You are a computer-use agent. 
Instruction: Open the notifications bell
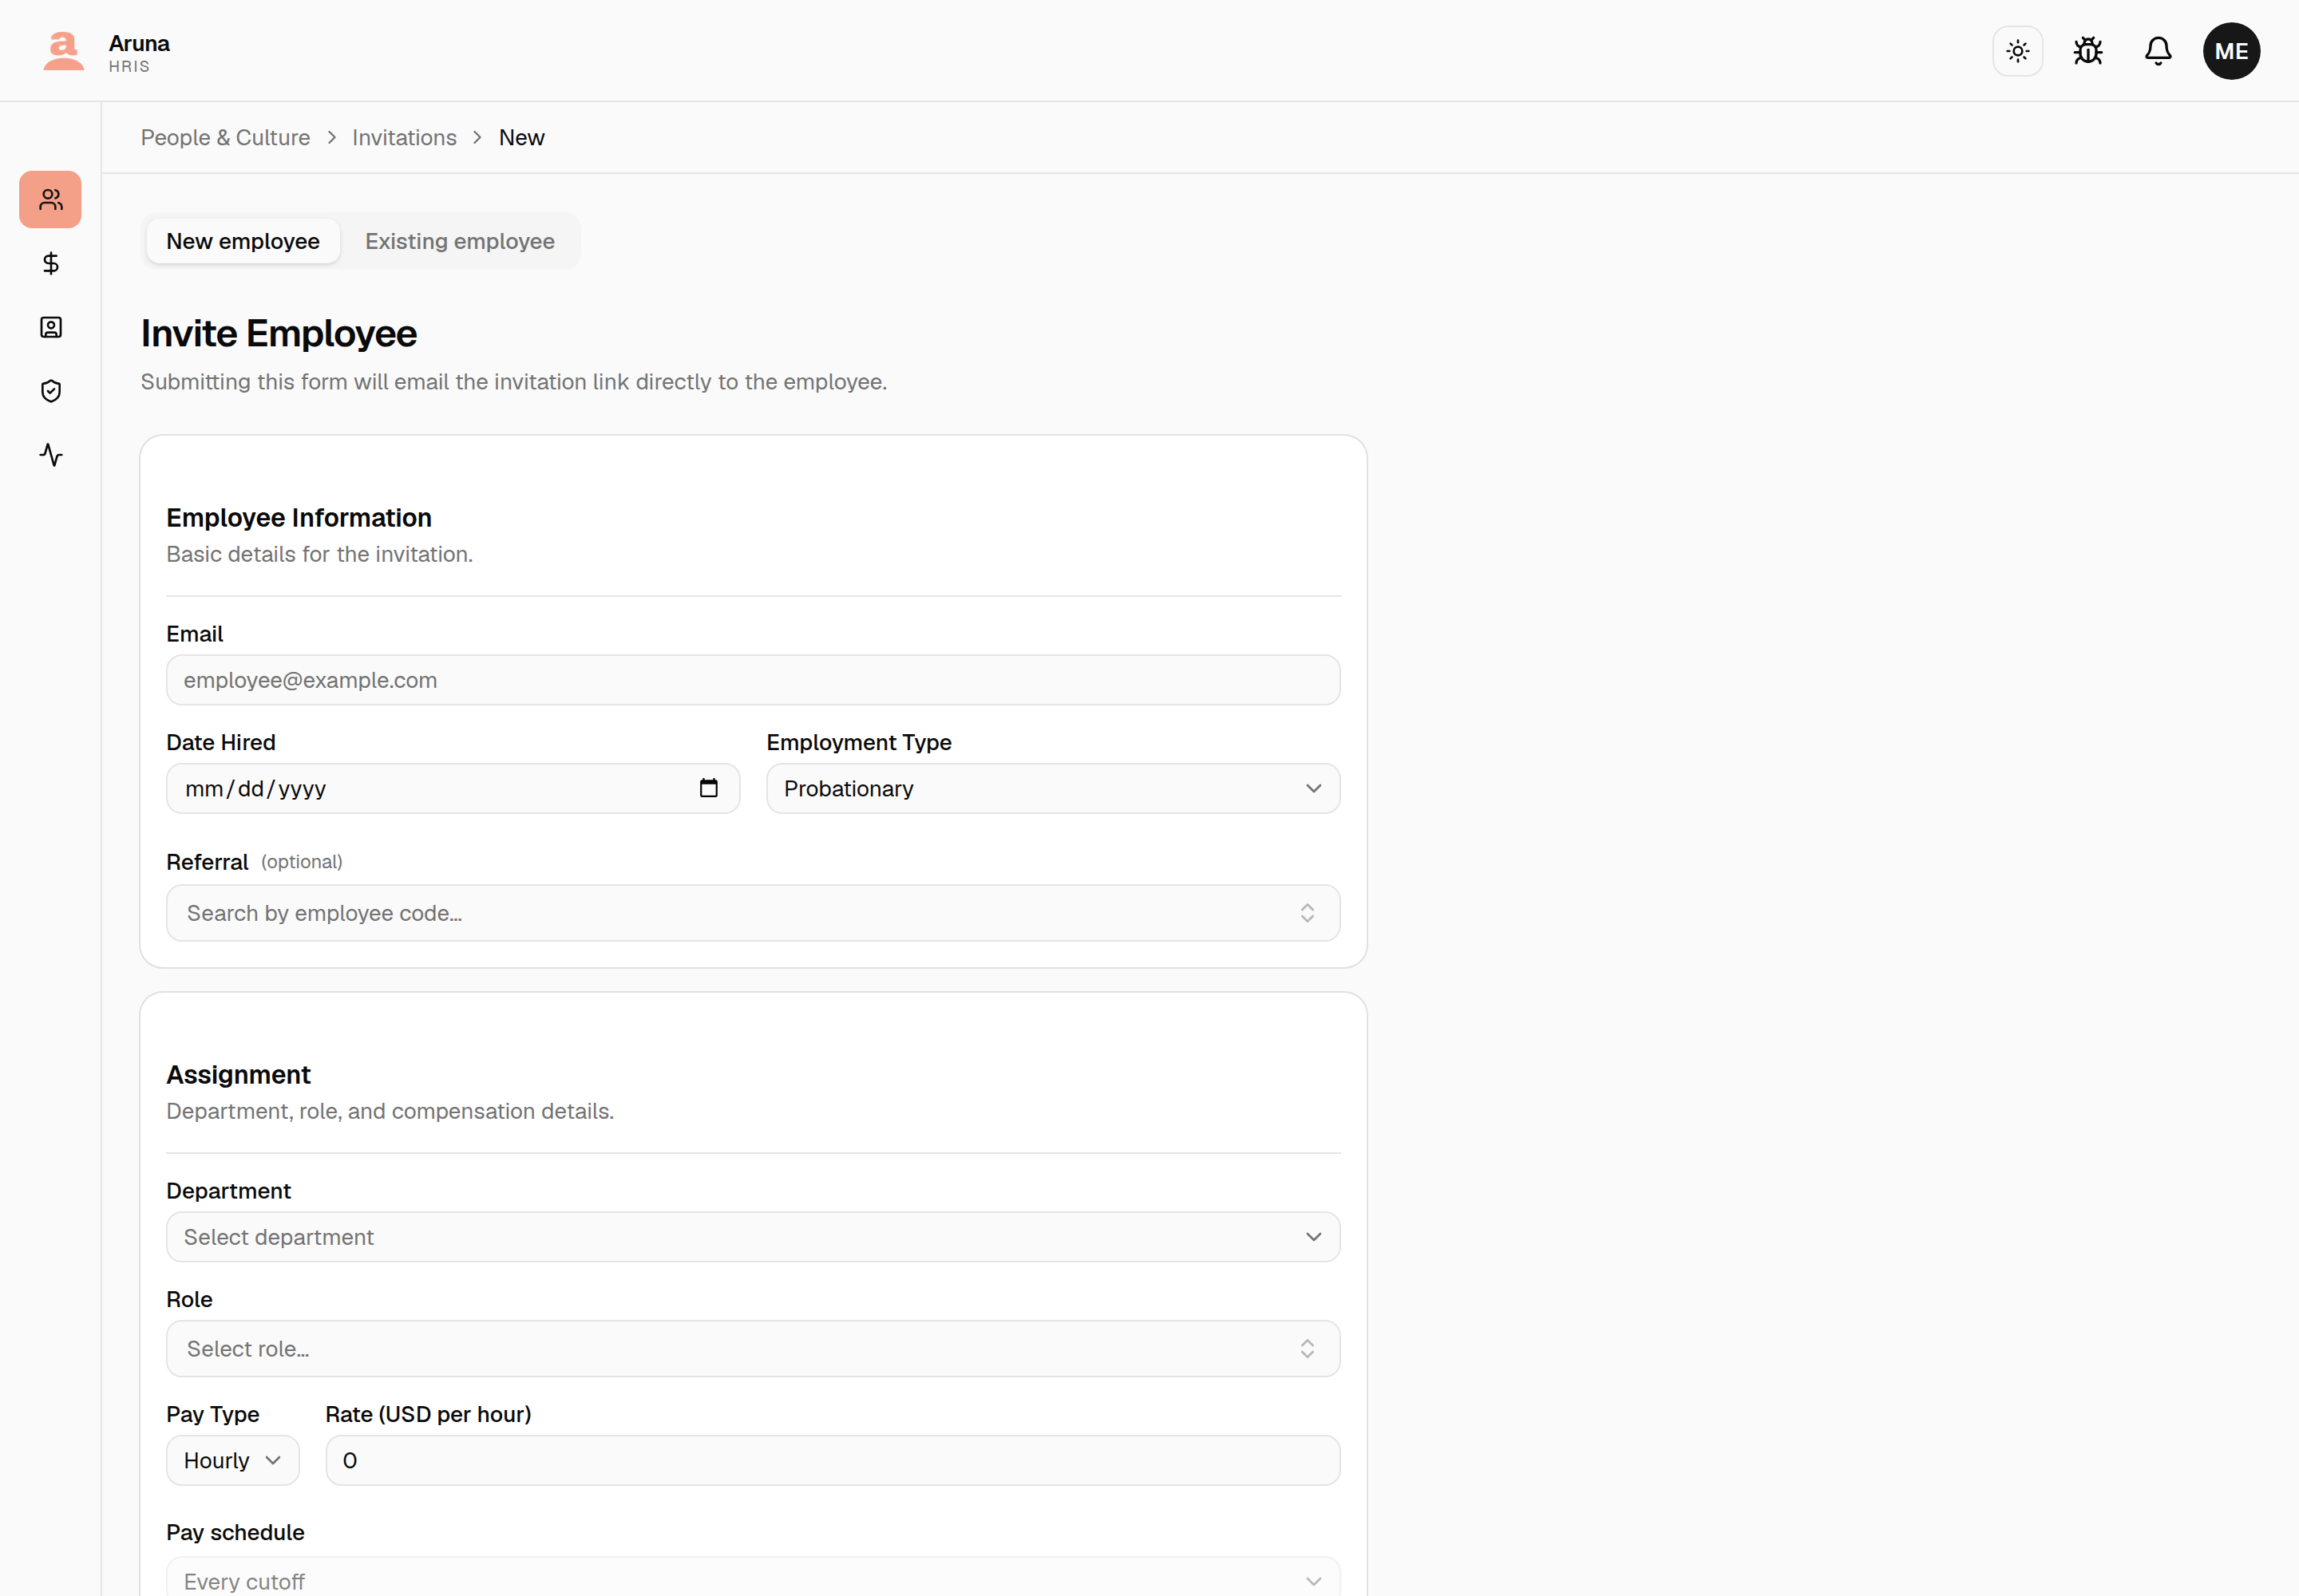point(2158,51)
